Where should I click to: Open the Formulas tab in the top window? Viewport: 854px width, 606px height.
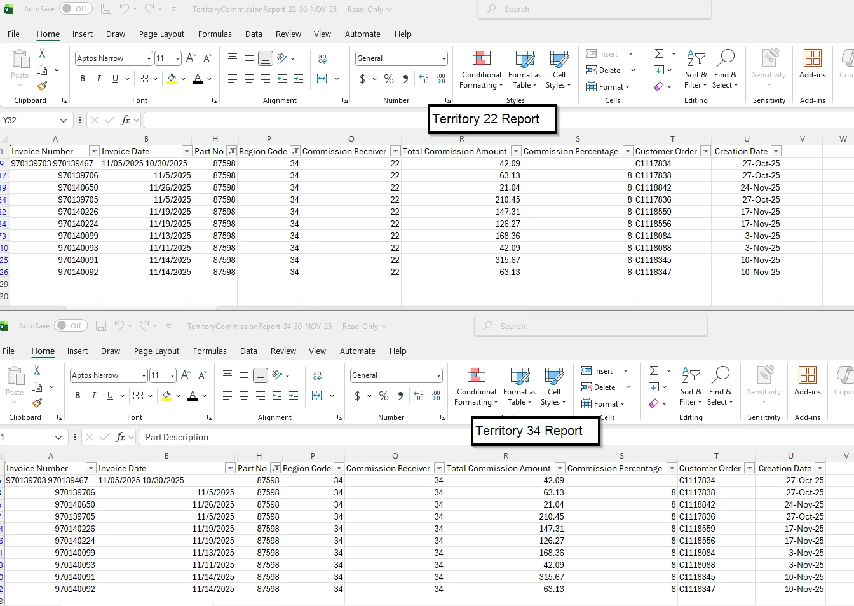click(x=215, y=34)
